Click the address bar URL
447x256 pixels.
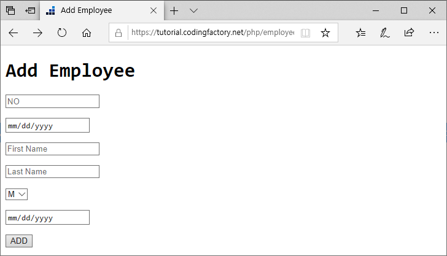[x=212, y=33]
